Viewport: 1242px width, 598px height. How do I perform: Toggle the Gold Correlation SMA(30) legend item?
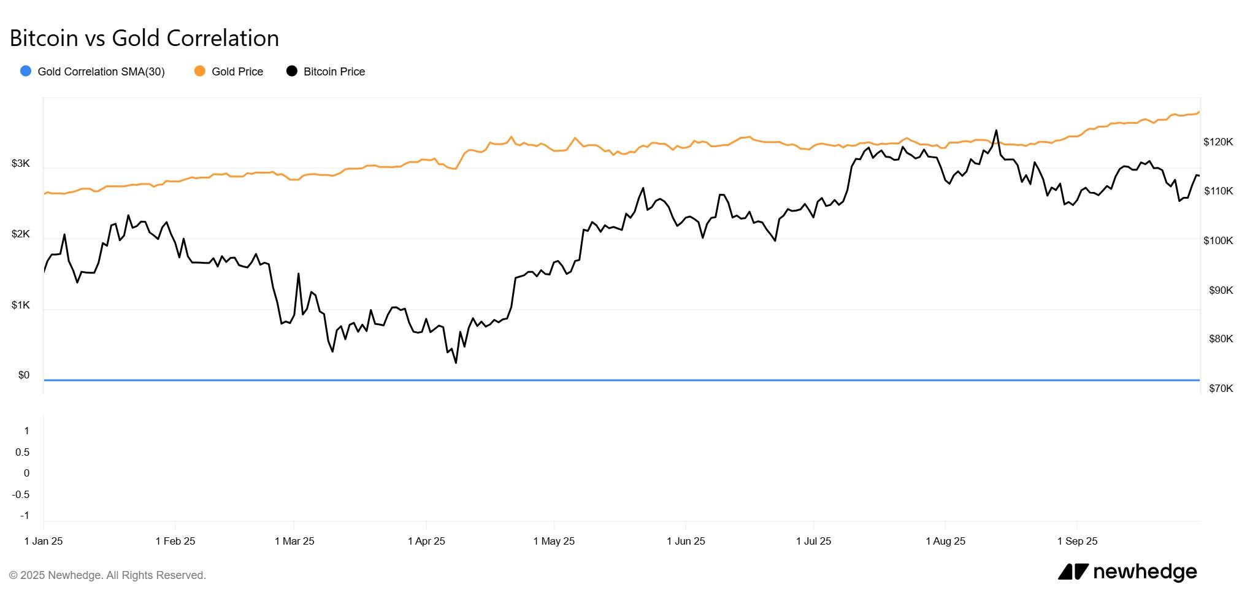(x=101, y=72)
